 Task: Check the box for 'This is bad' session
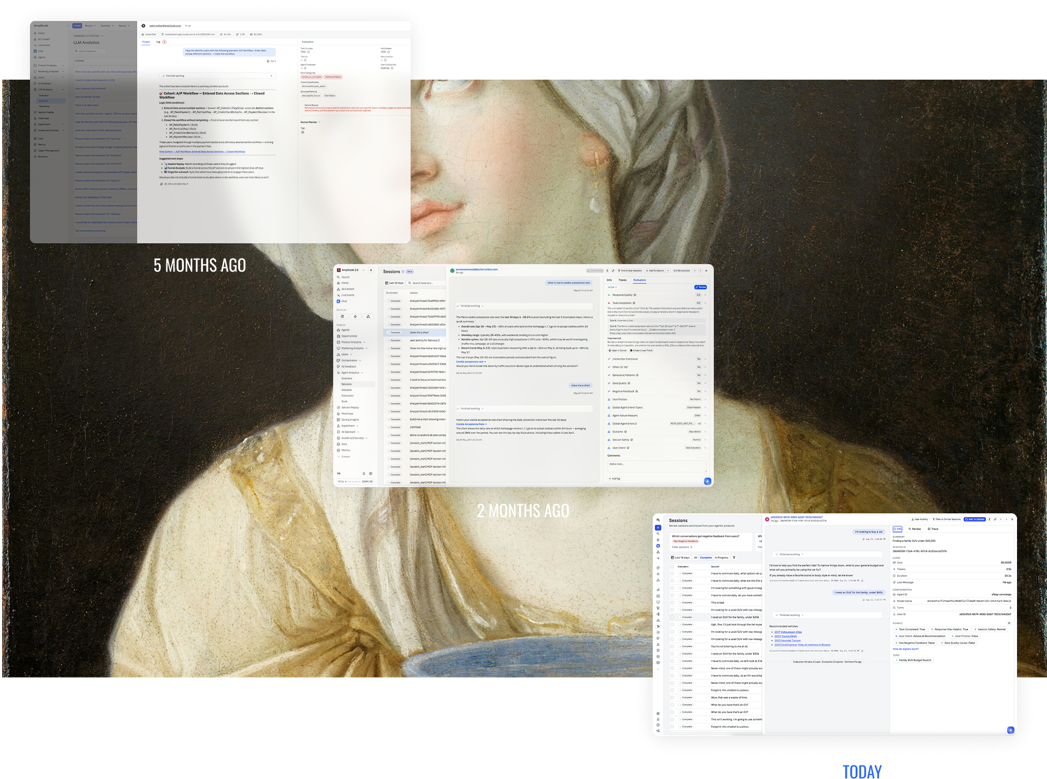[x=672, y=603]
